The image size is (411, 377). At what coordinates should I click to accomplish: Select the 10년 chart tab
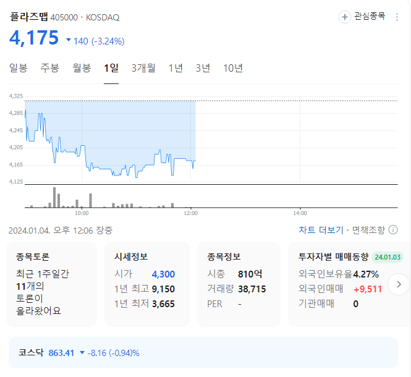coord(233,68)
